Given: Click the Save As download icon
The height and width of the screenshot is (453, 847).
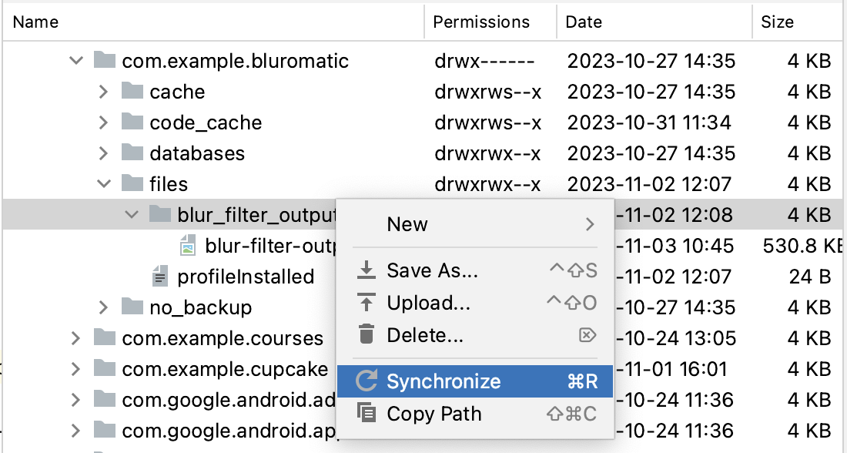Looking at the screenshot, I should [x=367, y=270].
